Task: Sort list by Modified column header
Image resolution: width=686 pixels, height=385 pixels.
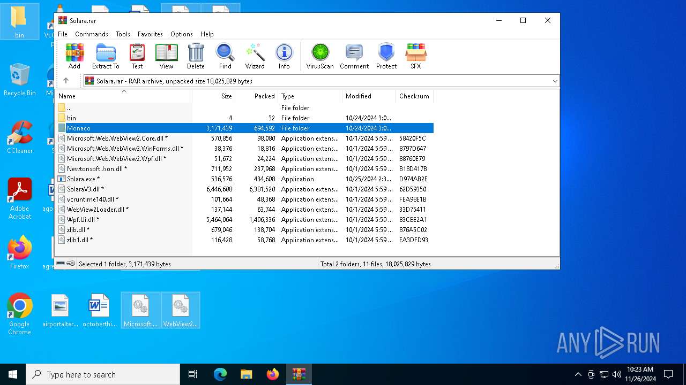Action: [x=369, y=96]
